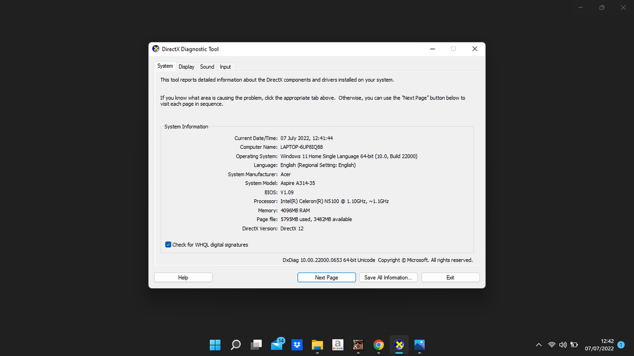
Task: Show hidden system tray icons
Action: [539, 345]
